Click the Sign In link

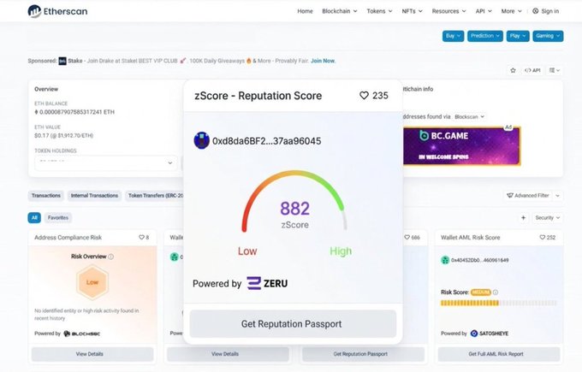coord(546,11)
